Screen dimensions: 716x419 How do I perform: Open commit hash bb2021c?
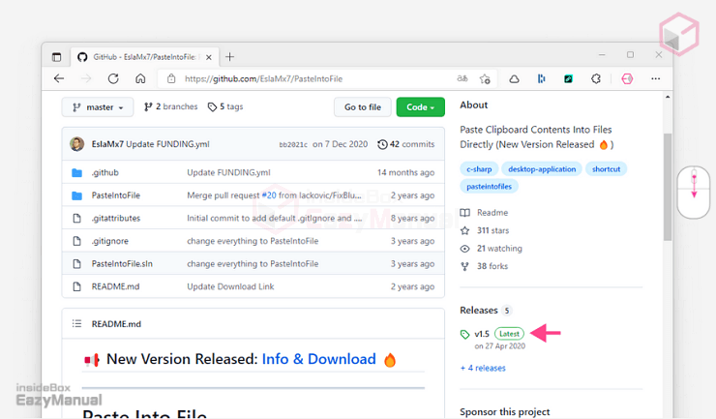click(x=293, y=144)
